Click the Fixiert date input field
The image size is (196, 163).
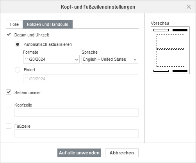click(80, 79)
